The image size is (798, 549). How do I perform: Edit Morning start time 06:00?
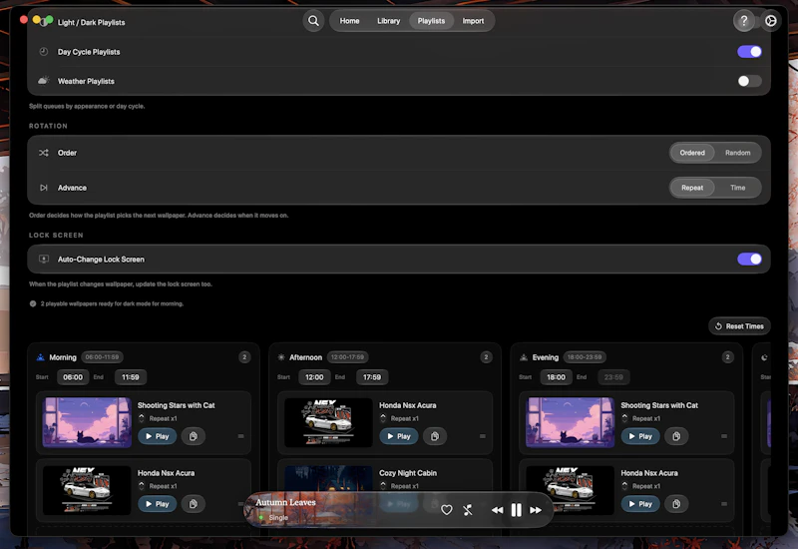tap(73, 377)
